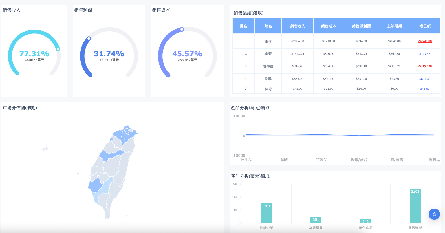This screenshot has height=233, width=445.
Task: Click the 德化食品 bar labeled 242
Action: coord(365,221)
